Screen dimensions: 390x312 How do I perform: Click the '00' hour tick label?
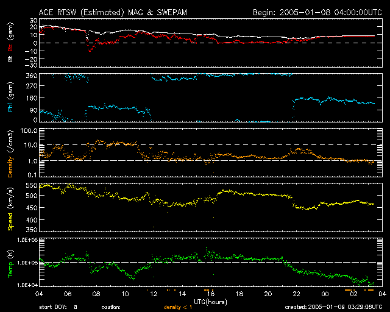tap(325, 294)
